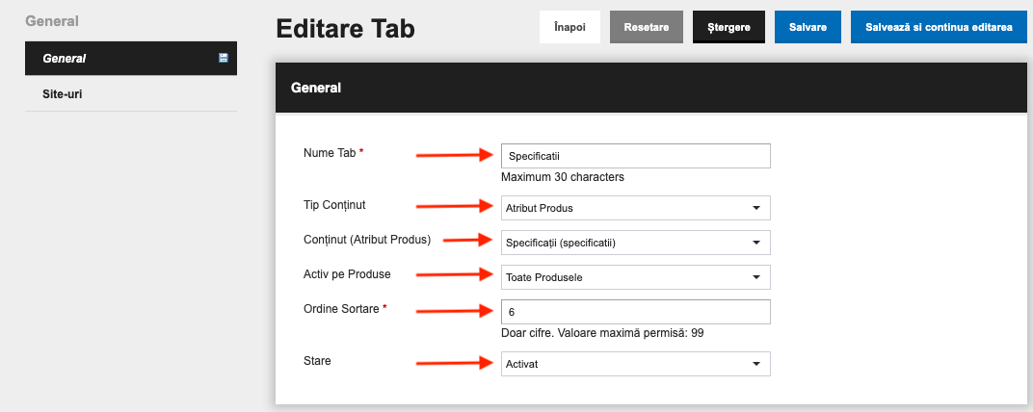Open the Activ pe Produse dropdown

[636, 277]
